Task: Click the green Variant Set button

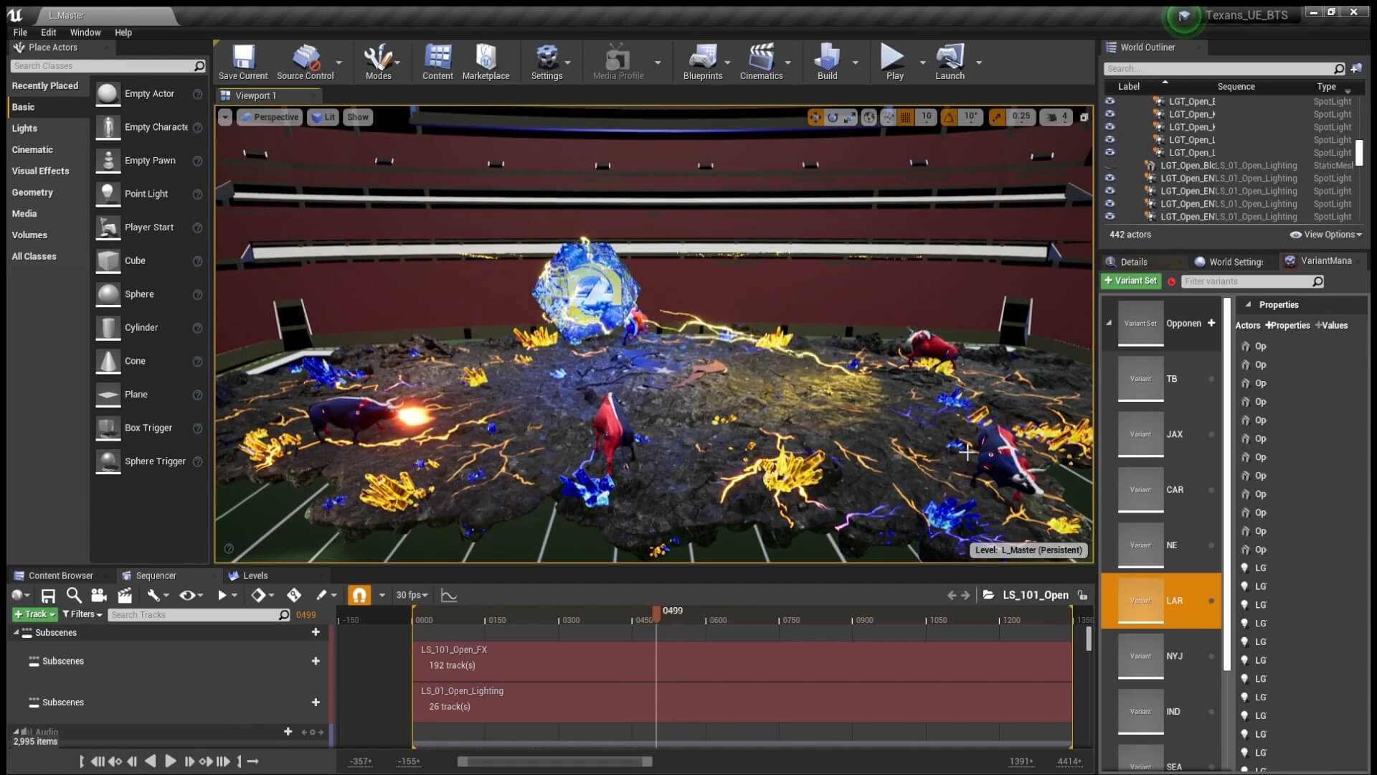Action: coord(1130,281)
